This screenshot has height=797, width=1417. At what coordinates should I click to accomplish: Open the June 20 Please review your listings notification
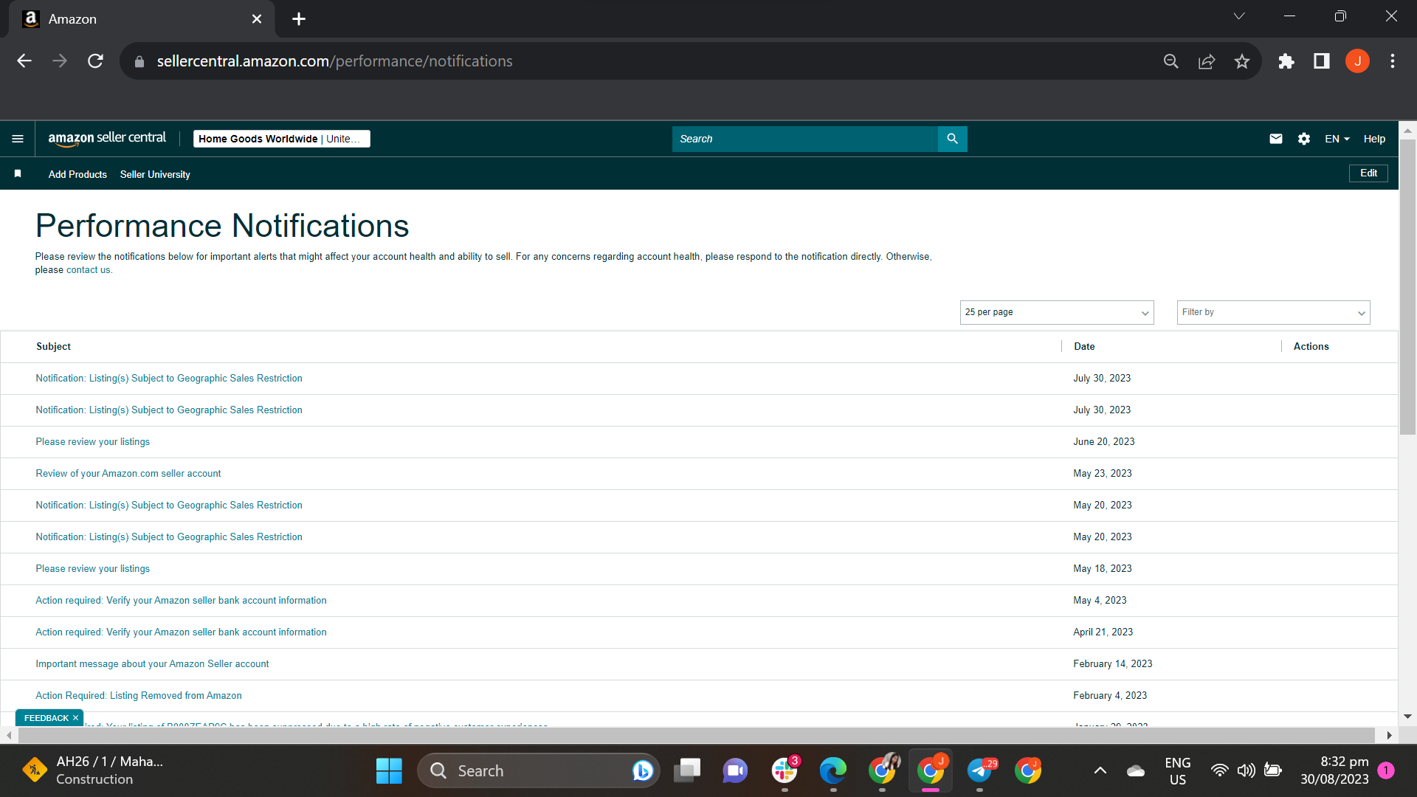(x=92, y=442)
